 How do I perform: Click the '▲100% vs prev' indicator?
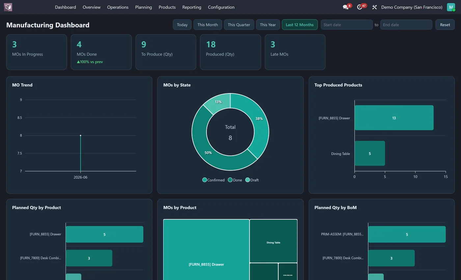pyautogui.click(x=90, y=62)
